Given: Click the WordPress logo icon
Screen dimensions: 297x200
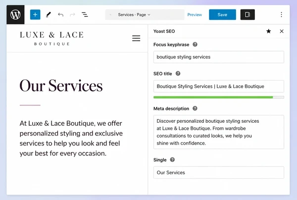Looking at the screenshot, I should click(15, 14).
